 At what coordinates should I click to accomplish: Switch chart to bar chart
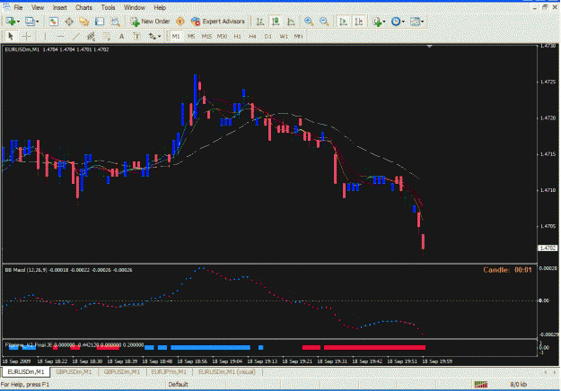[x=260, y=22]
